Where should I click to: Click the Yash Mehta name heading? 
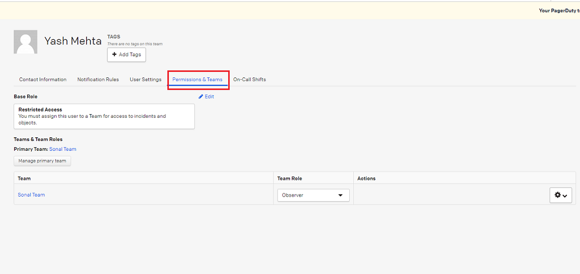pyautogui.click(x=73, y=41)
